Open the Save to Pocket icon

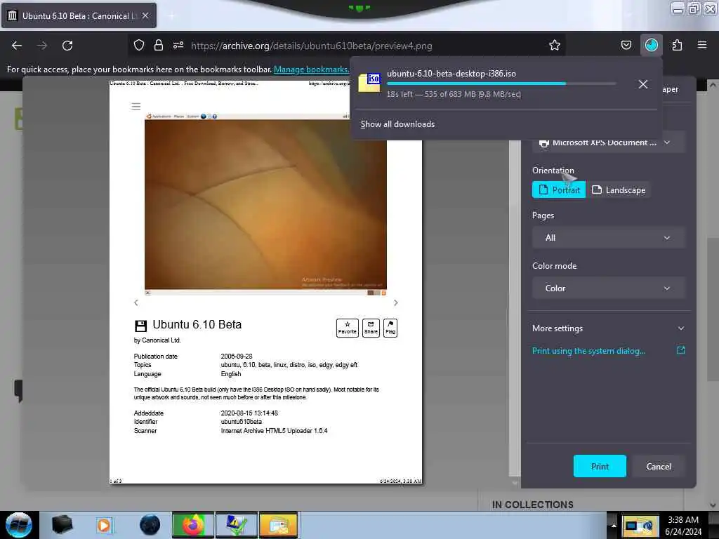(x=626, y=45)
